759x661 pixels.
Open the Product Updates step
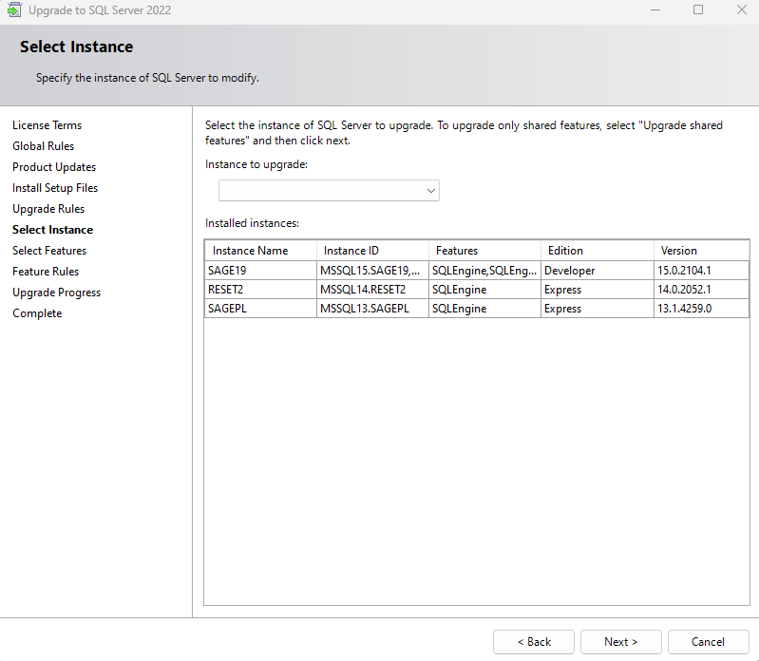54,167
